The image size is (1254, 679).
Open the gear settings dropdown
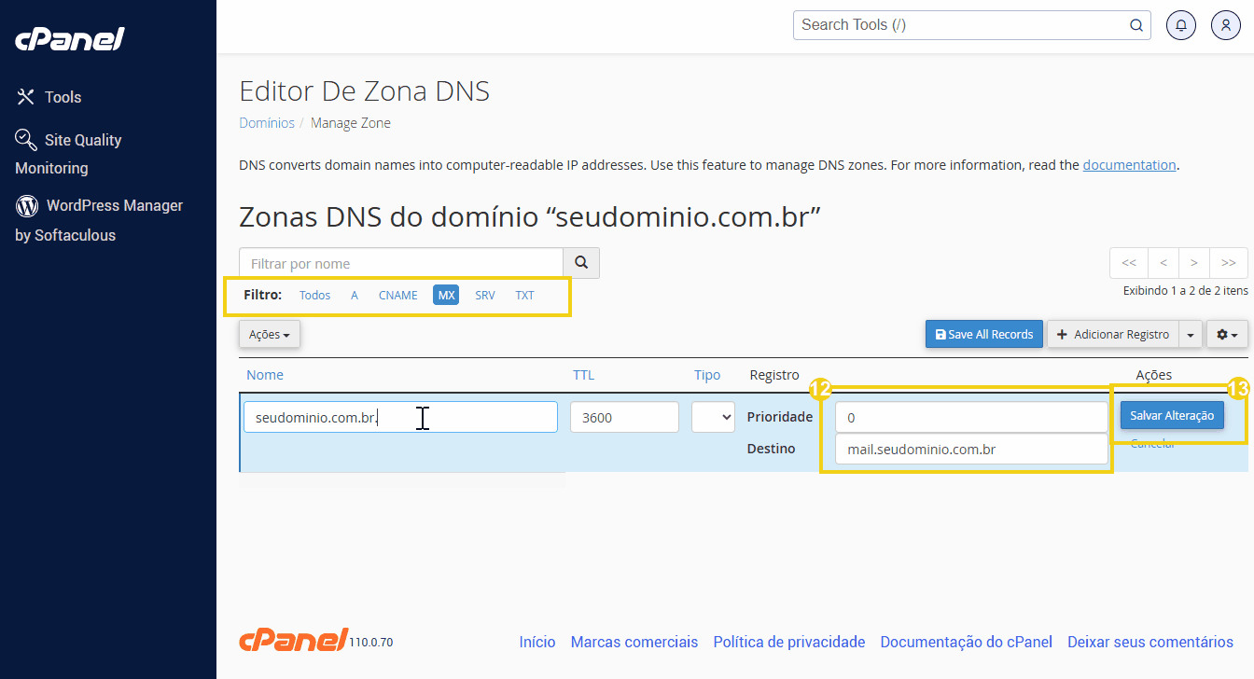(x=1227, y=334)
